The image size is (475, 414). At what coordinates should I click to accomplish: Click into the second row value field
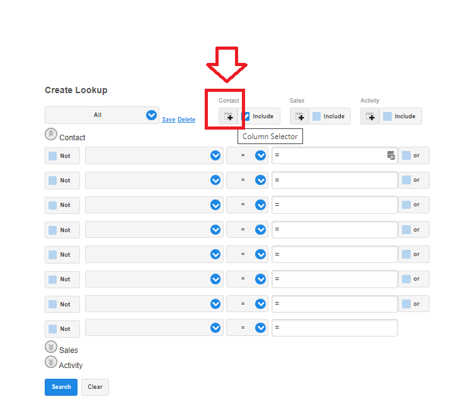coord(334,180)
